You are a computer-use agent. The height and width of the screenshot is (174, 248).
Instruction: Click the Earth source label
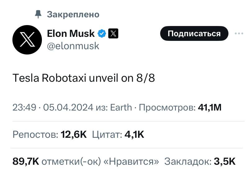tap(121, 107)
